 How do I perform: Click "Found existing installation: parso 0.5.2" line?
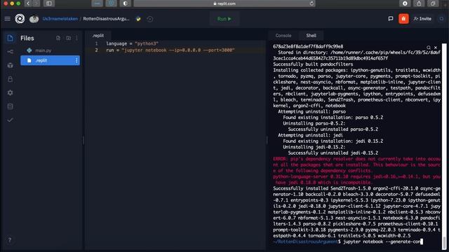click(333, 118)
